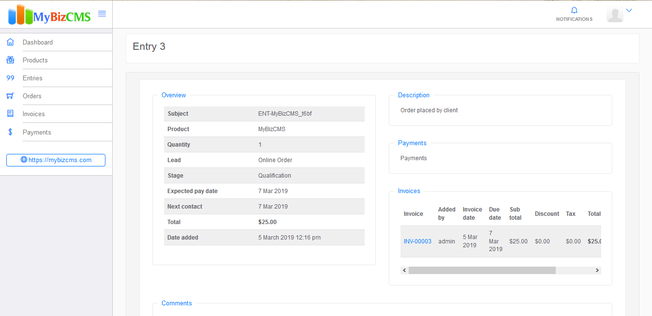Visit the https://mybizcms.com website button

(x=56, y=160)
